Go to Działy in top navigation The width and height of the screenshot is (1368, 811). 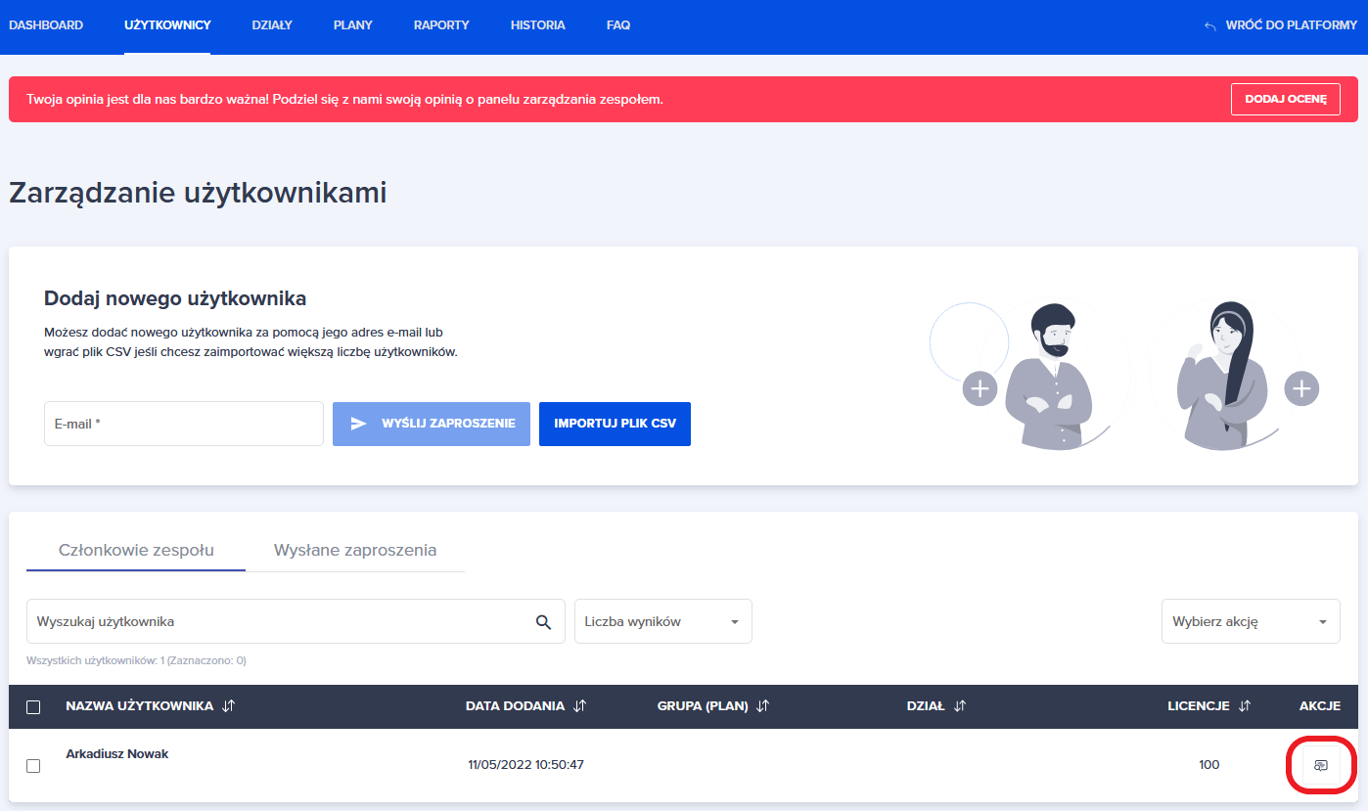point(272,25)
